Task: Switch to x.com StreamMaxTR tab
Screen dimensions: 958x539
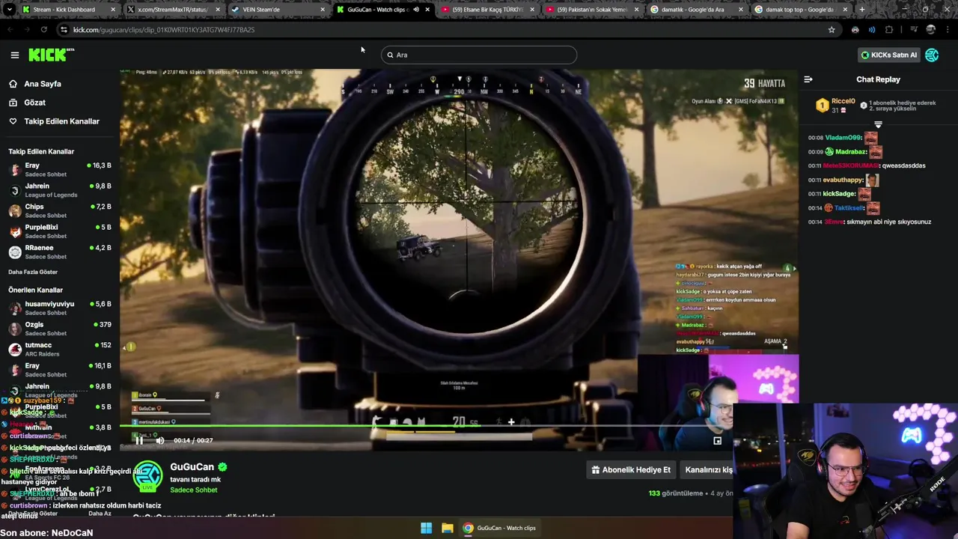Action: click(174, 10)
